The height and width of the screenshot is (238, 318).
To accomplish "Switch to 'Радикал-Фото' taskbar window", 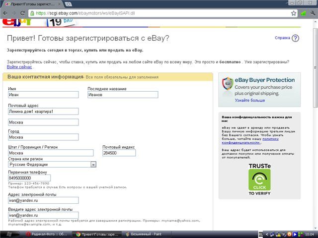I will (x=47, y=234).
